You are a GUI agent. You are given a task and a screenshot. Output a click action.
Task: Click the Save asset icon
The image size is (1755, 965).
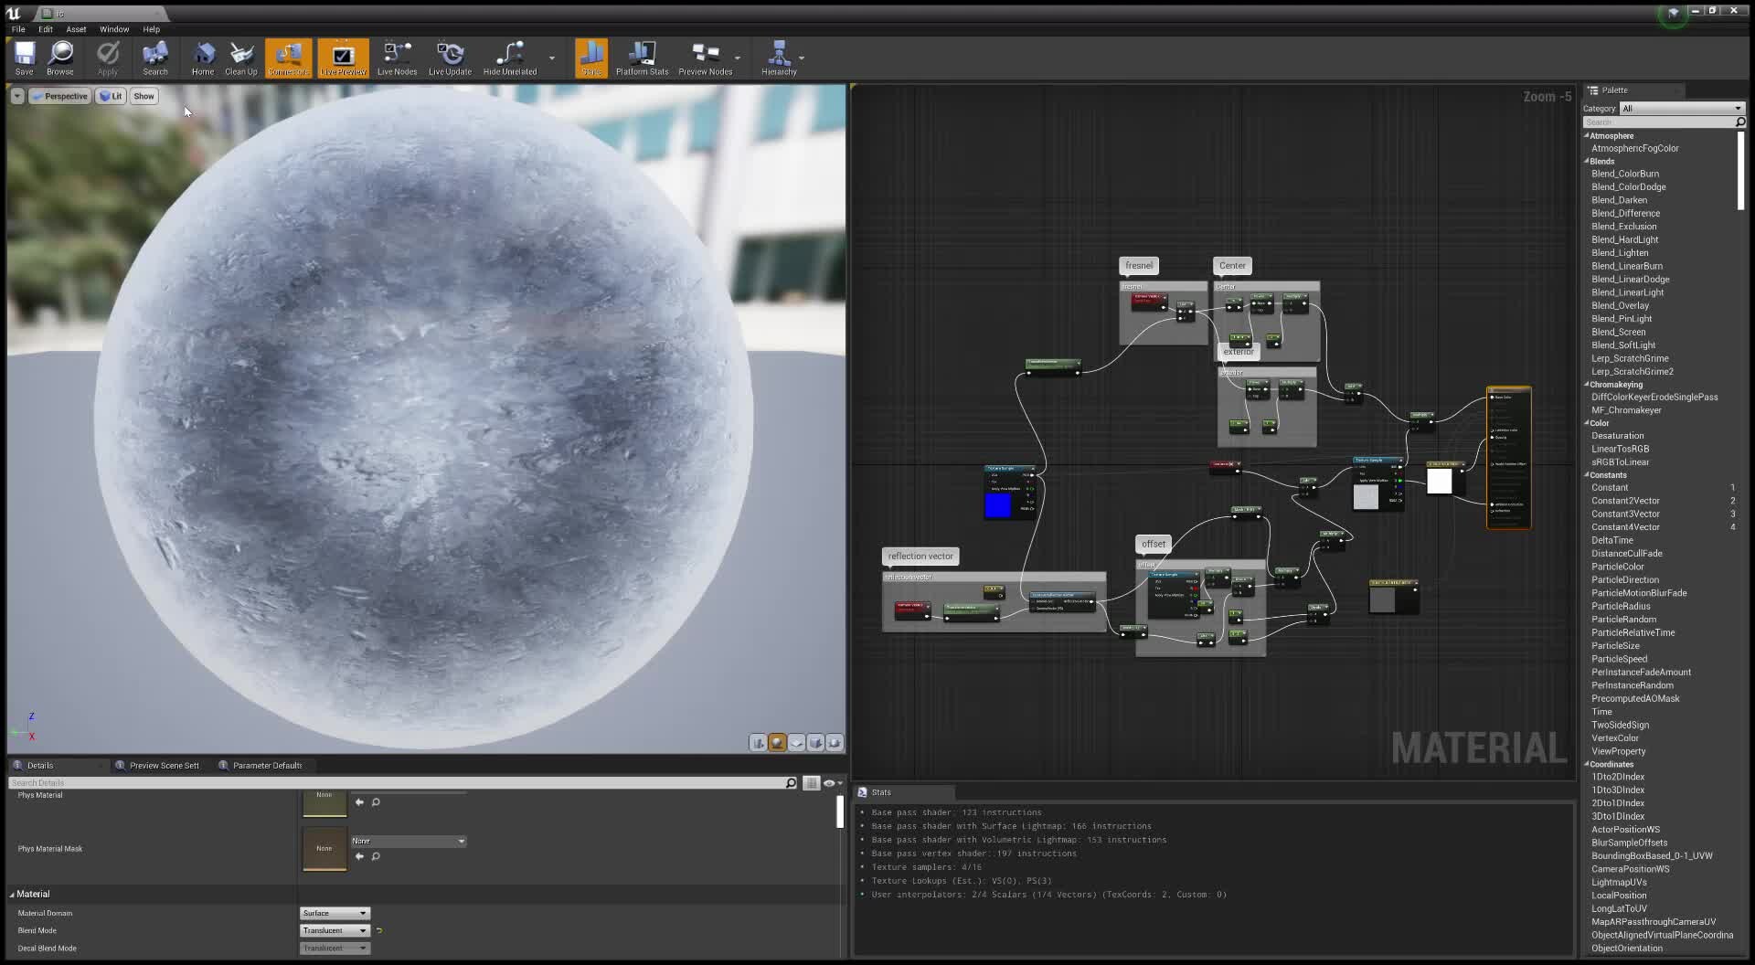click(x=24, y=58)
